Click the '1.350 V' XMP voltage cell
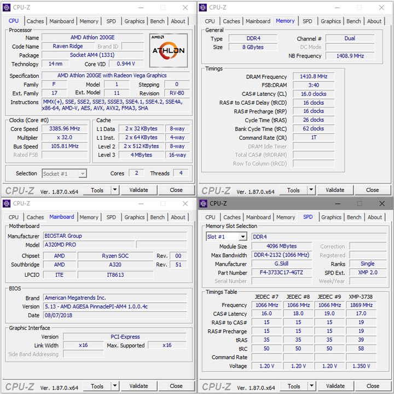Screen dimensions: 394x394 pos(361,366)
